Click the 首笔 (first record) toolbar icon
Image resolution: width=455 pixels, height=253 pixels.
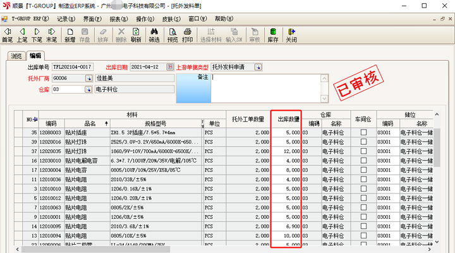click(7, 35)
